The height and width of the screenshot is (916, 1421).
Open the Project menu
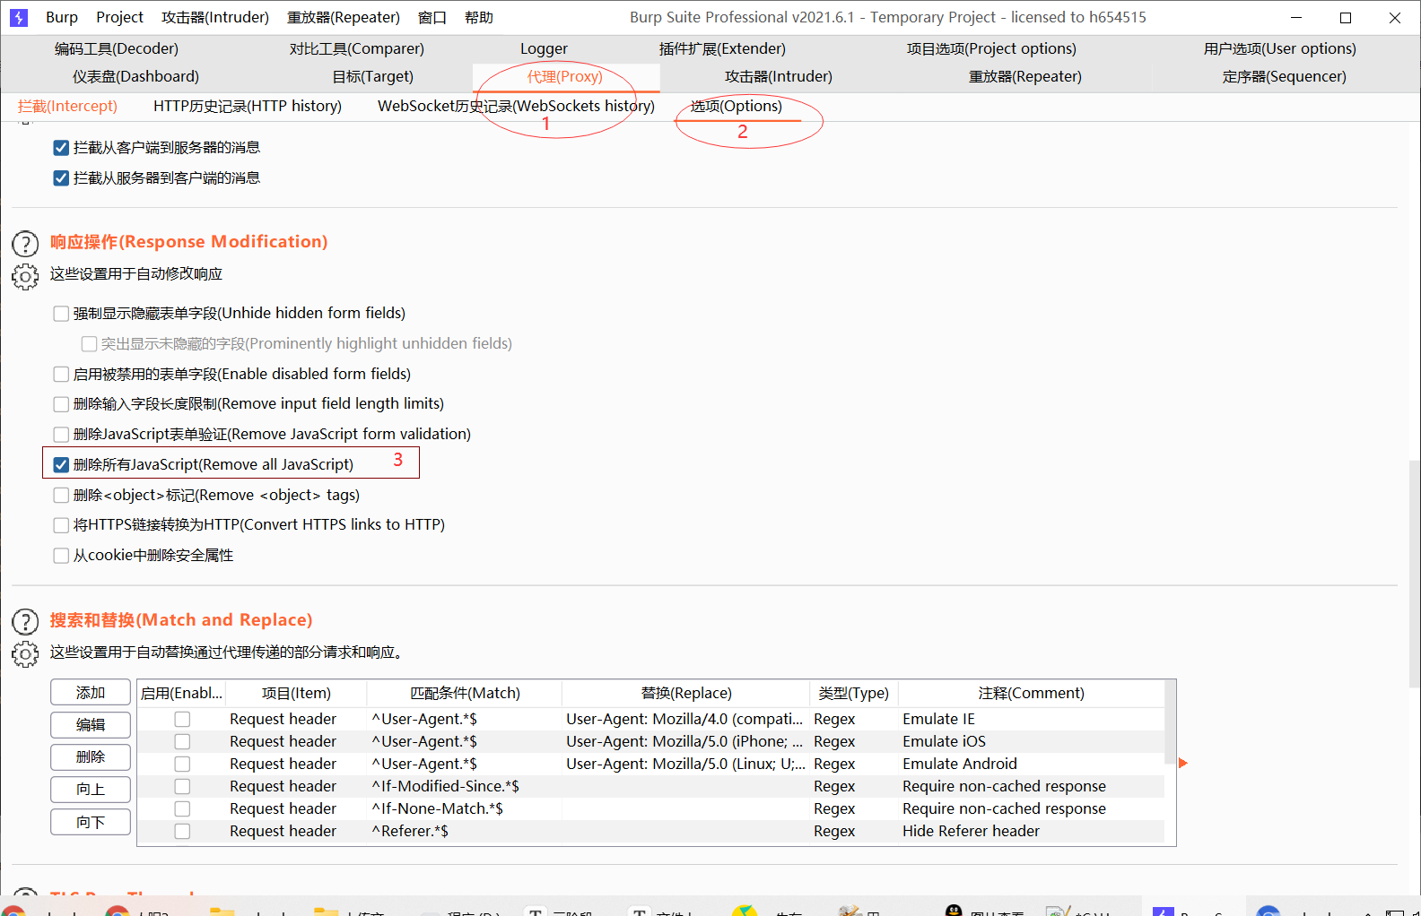(120, 18)
